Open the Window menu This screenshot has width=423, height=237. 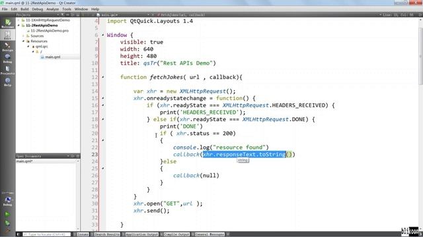click(81, 9)
